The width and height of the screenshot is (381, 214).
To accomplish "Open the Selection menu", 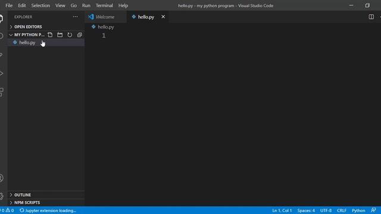I will point(40,5).
